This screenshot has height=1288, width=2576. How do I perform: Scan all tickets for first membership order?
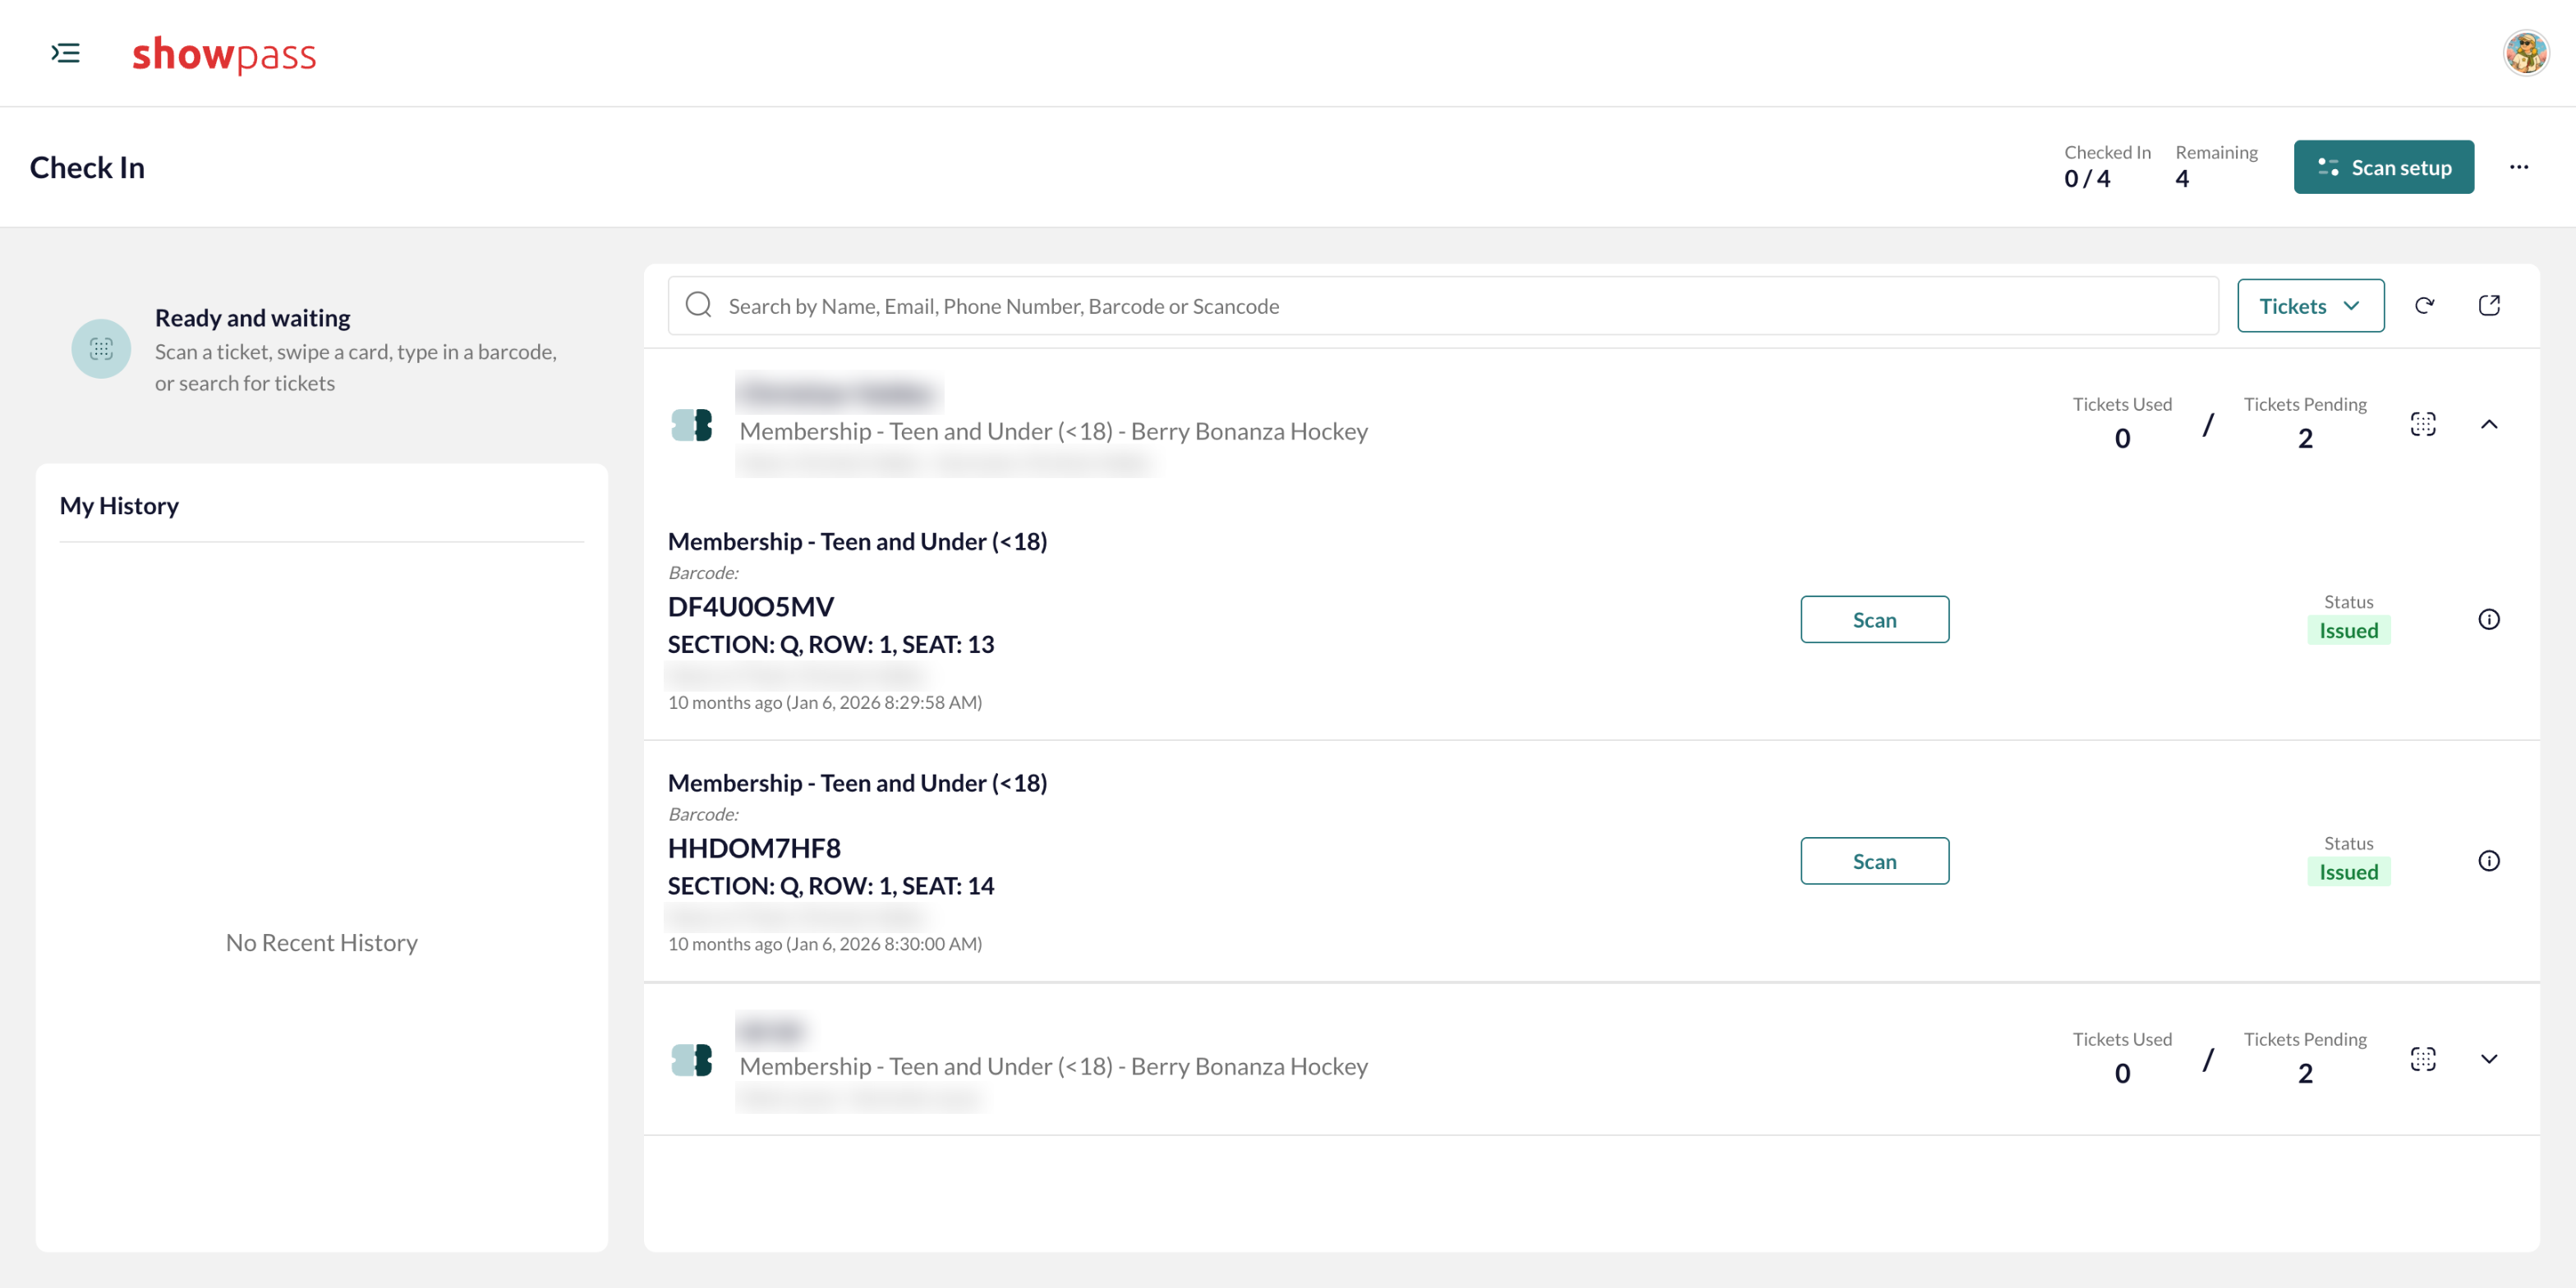coord(2423,424)
